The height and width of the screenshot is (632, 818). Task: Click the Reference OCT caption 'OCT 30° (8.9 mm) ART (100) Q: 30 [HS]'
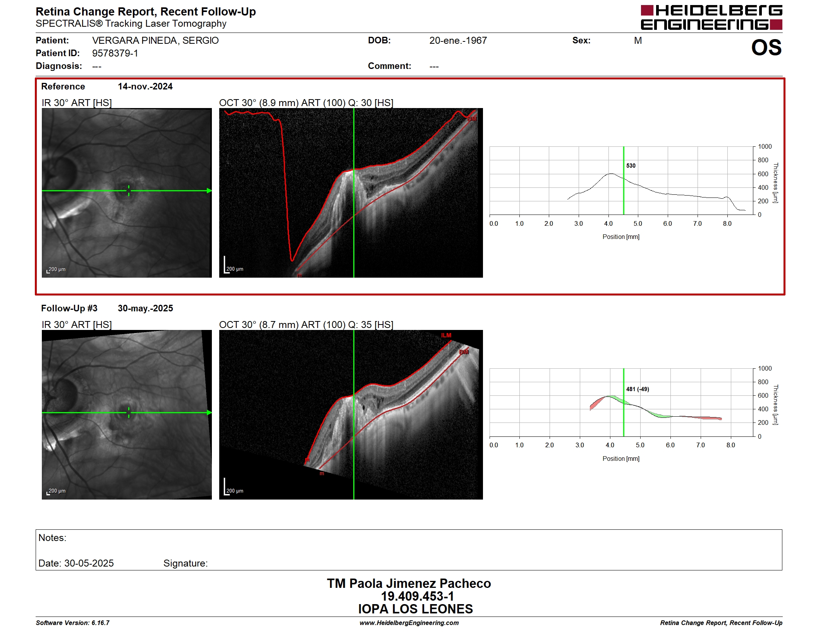pos(306,103)
